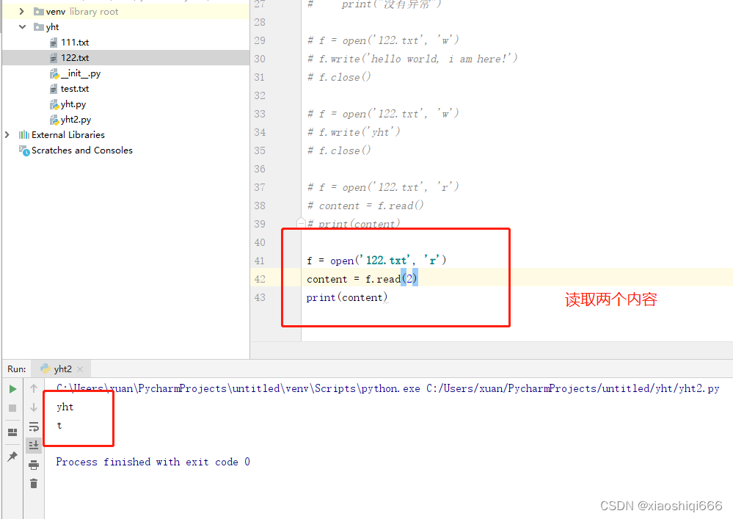Select the Up the Stack Trace arrow
The height and width of the screenshot is (519, 733).
coord(34,387)
